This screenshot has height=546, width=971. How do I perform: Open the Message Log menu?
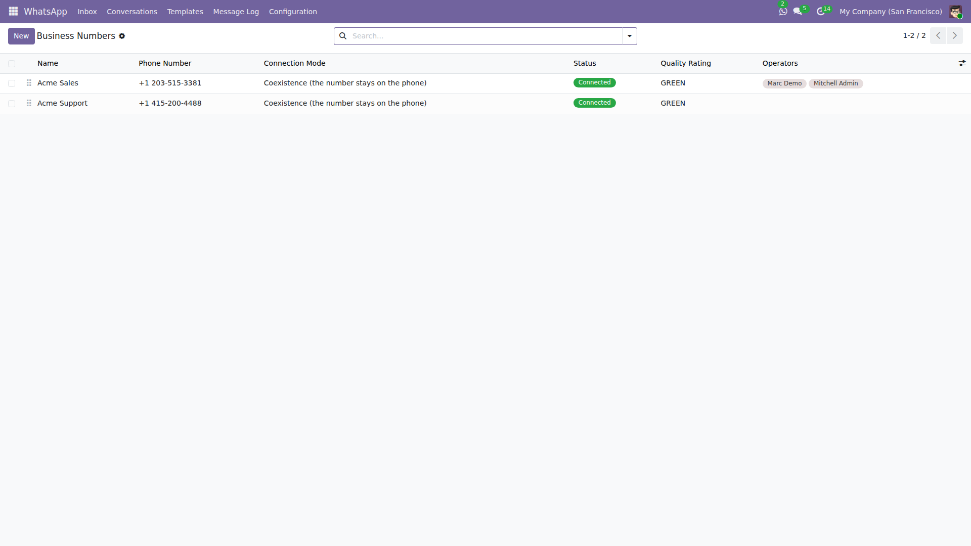click(236, 12)
